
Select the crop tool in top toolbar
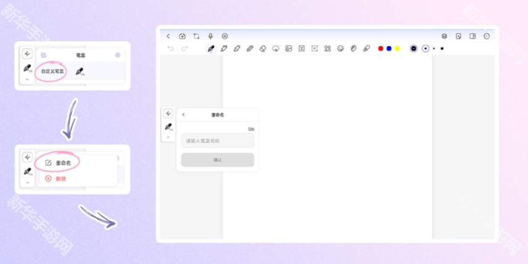click(x=196, y=36)
